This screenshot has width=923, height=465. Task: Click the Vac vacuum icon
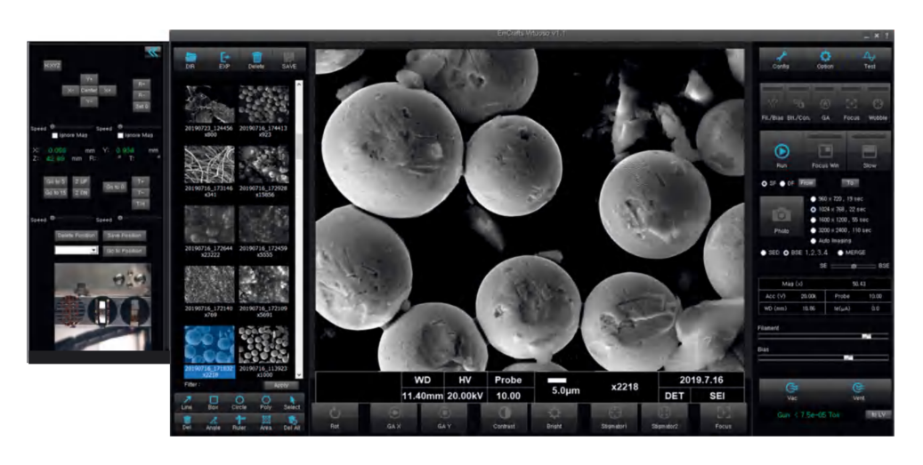pos(792,391)
